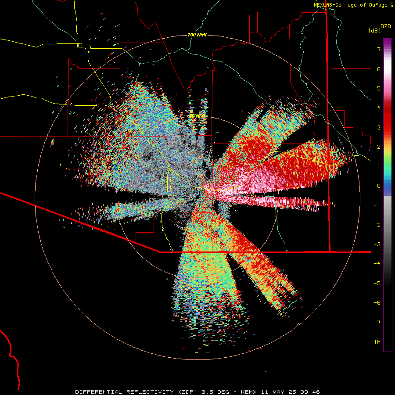Click the positive 1 value on dB scale

tap(379, 166)
